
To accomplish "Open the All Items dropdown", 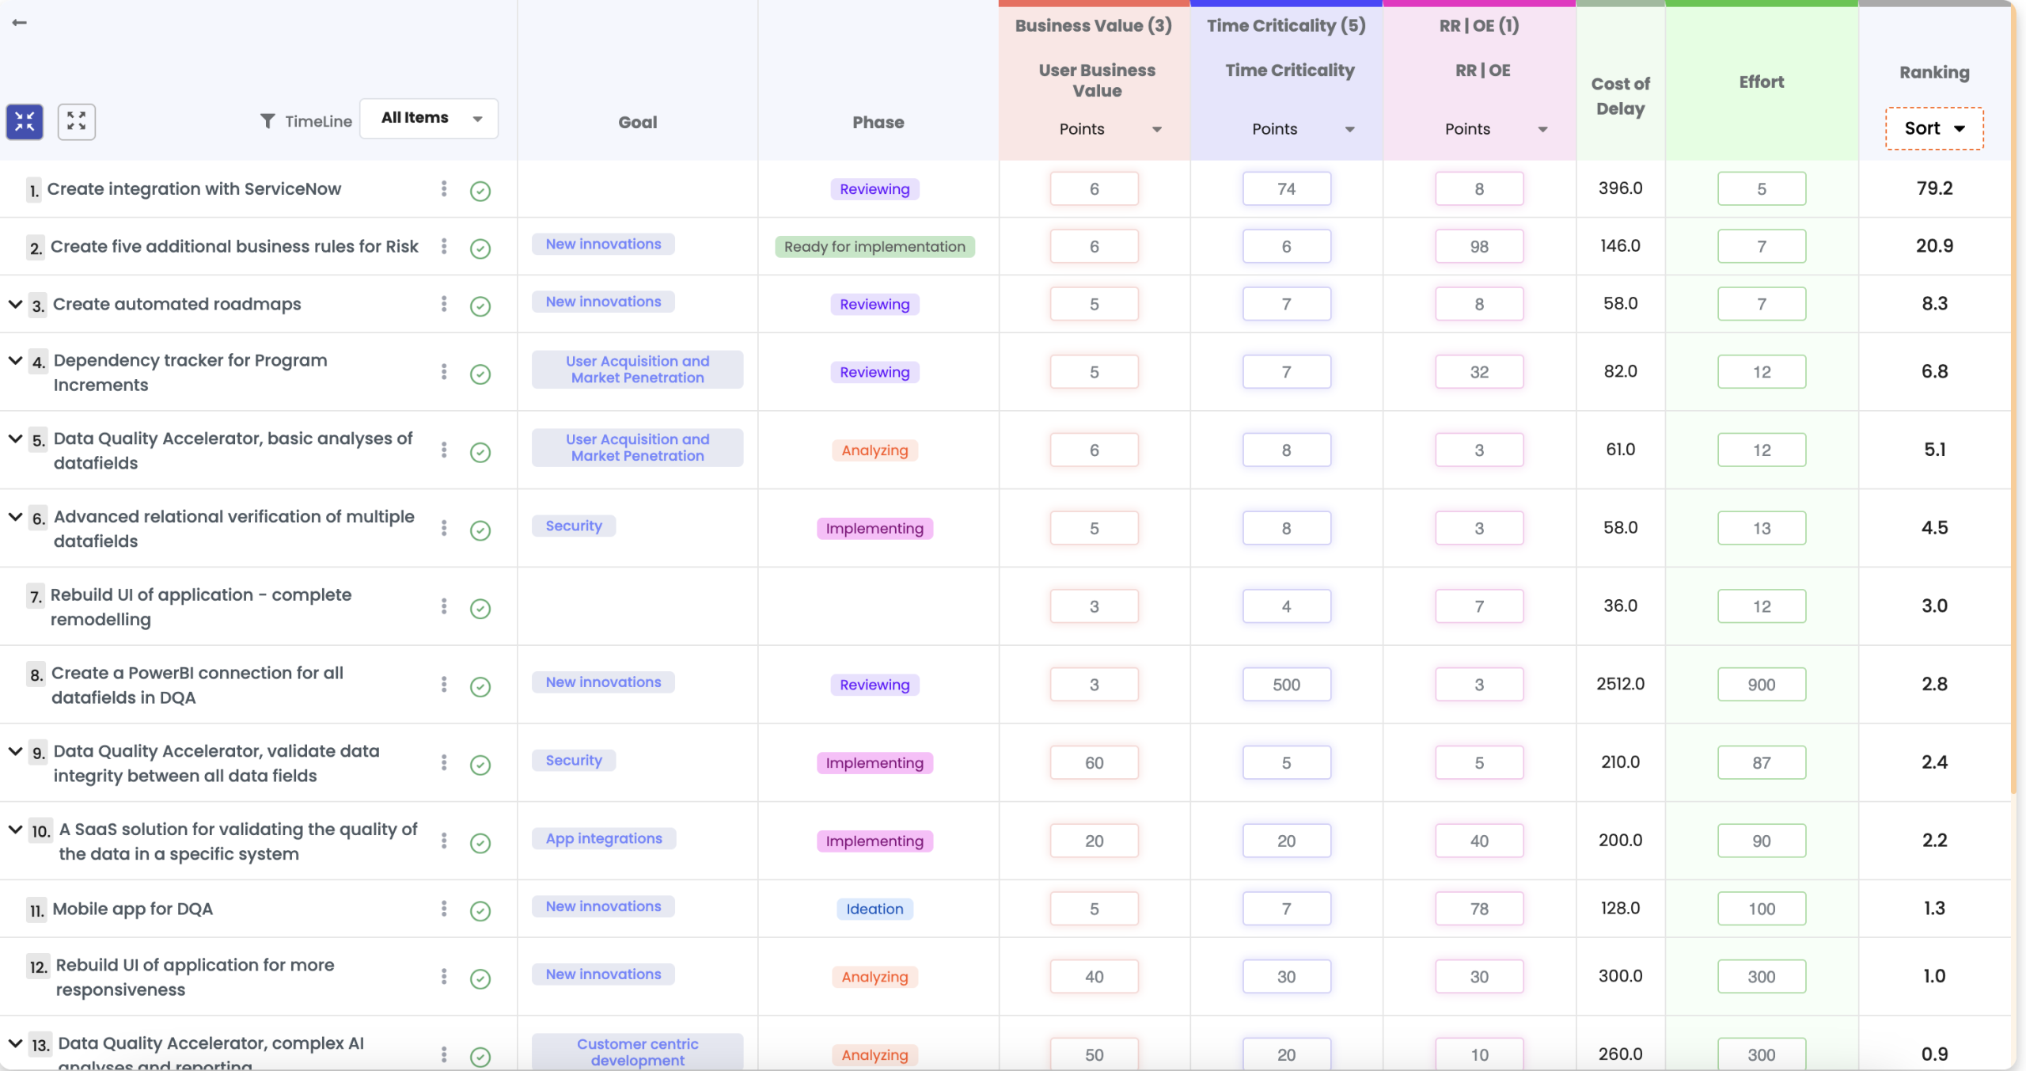I will (429, 118).
